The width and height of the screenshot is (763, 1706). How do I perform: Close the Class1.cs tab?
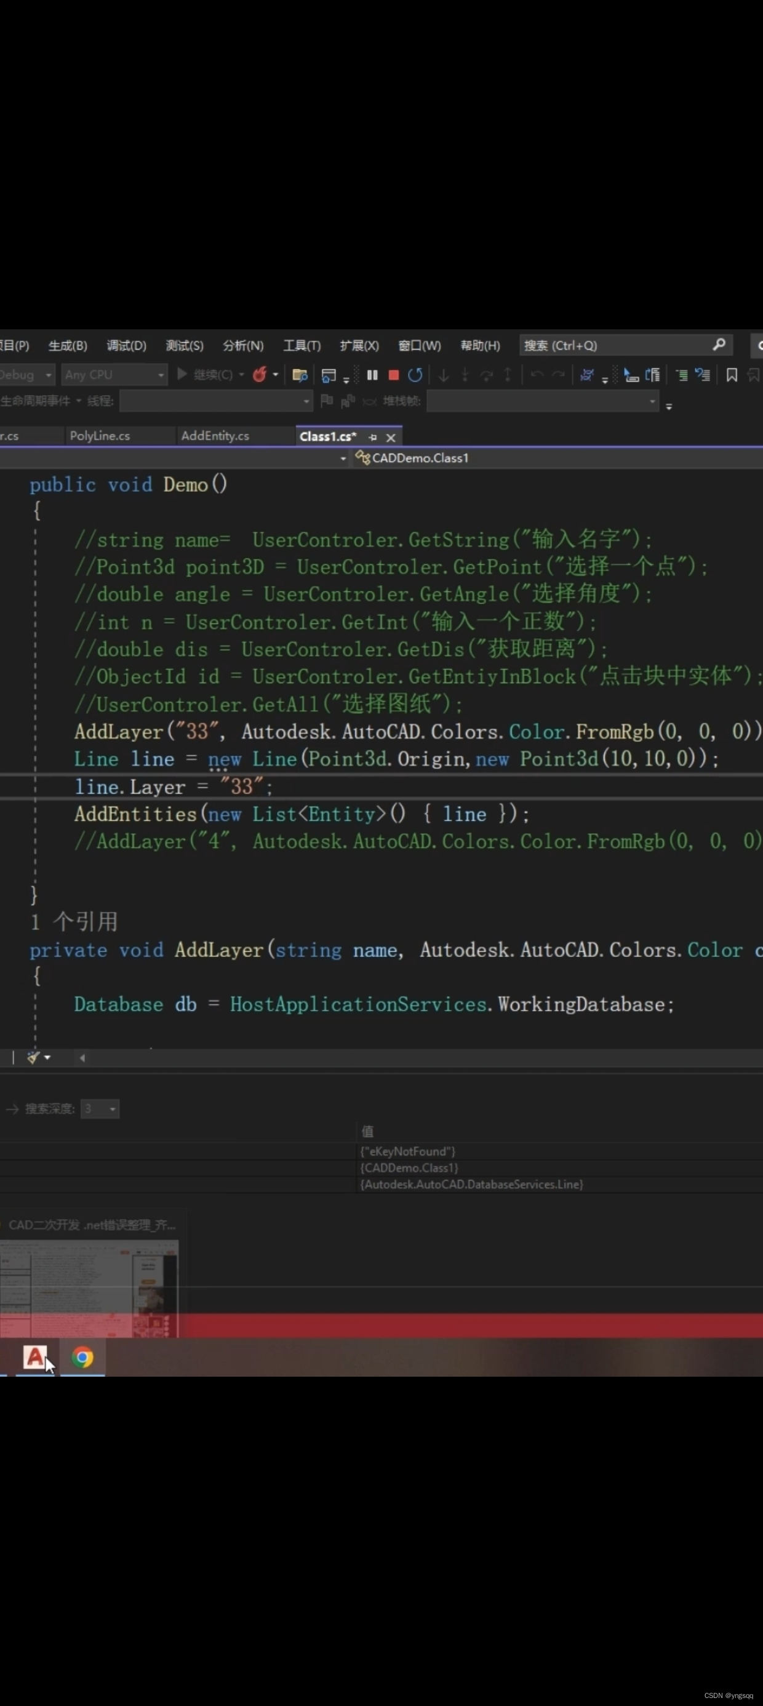coord(391,437)
